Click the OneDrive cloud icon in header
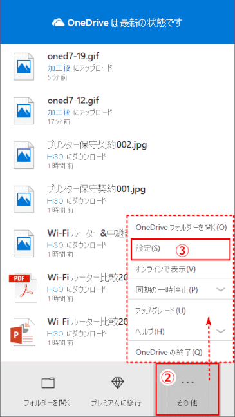The height and width of the screenshot is (417, 235). (58, 23)
